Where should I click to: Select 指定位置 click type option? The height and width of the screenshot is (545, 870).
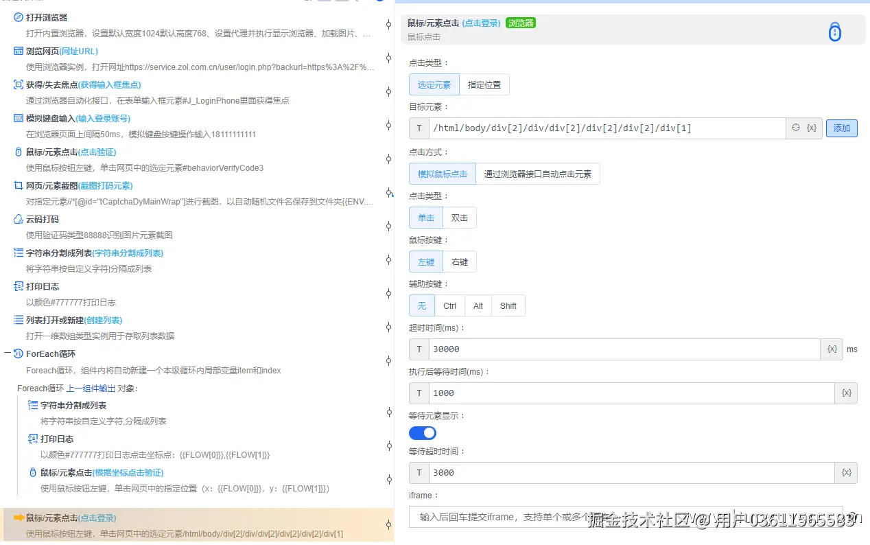484,85
